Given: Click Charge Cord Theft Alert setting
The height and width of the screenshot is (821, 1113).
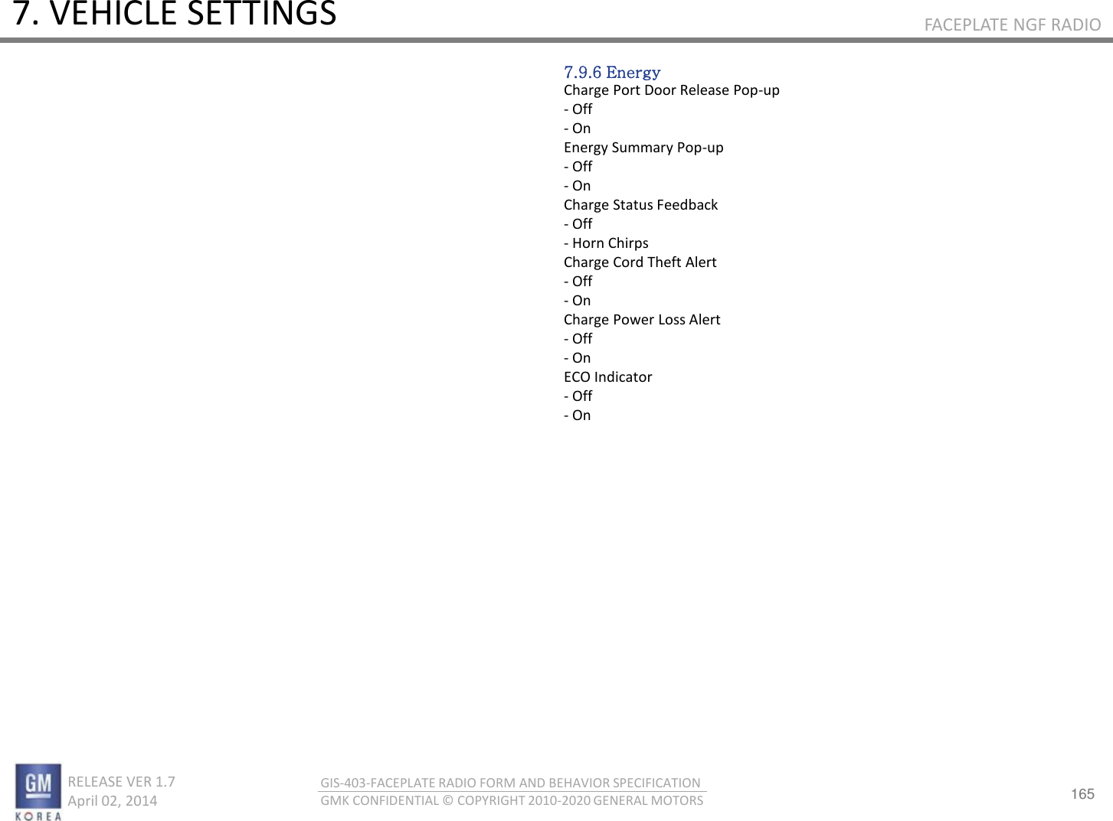Looking at the screenshot, I should point(640,262).
